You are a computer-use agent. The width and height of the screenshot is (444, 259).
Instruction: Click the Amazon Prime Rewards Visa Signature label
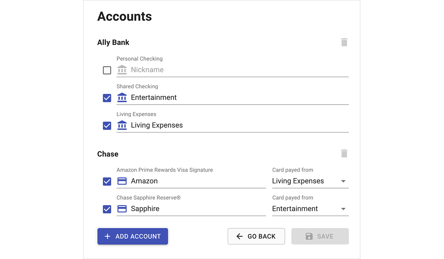[165, 170]
